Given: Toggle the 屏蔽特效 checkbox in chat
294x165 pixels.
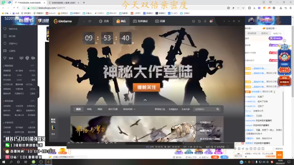Looking at the screenshot, I should (274, 149).
